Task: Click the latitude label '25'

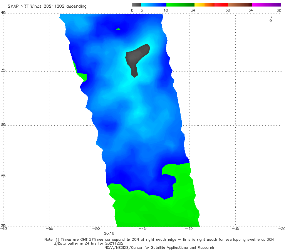Action: click(3, 176)
